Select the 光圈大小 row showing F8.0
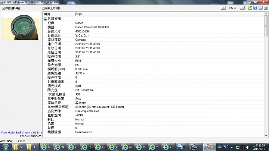269x151 pixels. click(154, 61)
